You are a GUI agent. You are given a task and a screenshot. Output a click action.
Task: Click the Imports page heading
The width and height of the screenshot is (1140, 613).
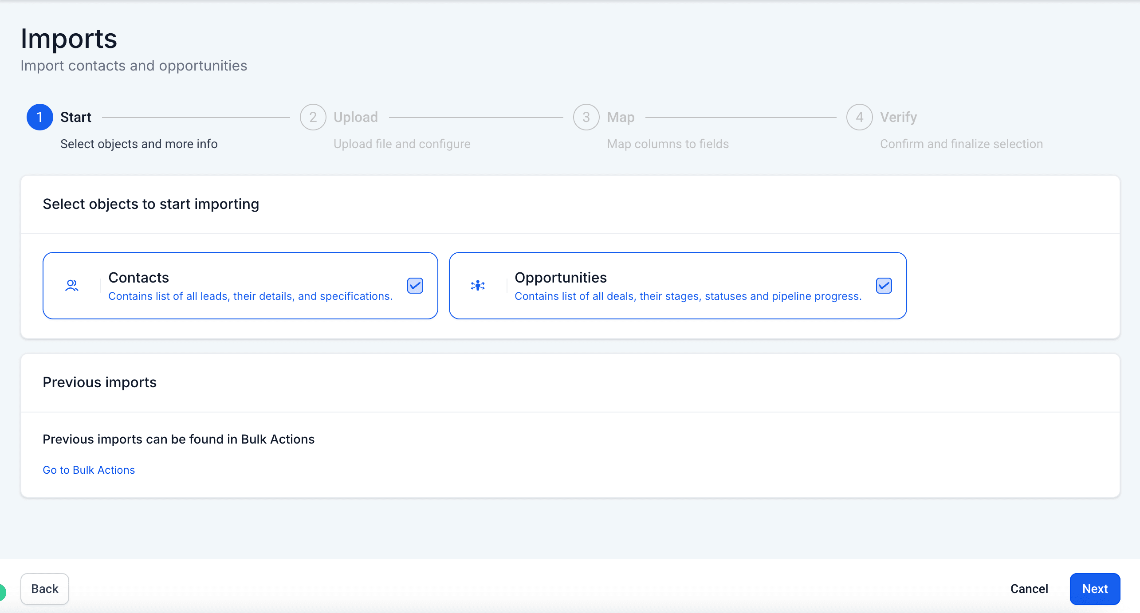coord(69,38)
